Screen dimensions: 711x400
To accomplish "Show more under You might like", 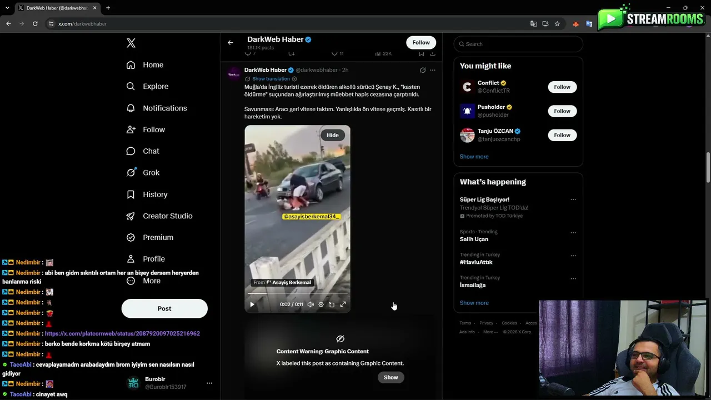I will [x=474, y=157].
